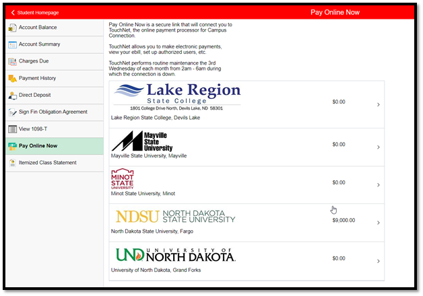Click the $0.00 amount for Lake Region
This screenshot has width=423, height=296.
tap(339, 102)
